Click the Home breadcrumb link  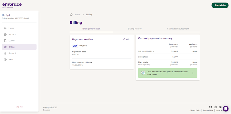[78, 14]
